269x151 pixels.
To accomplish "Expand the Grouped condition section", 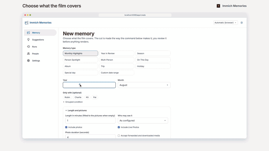I will tap(73, 102).
